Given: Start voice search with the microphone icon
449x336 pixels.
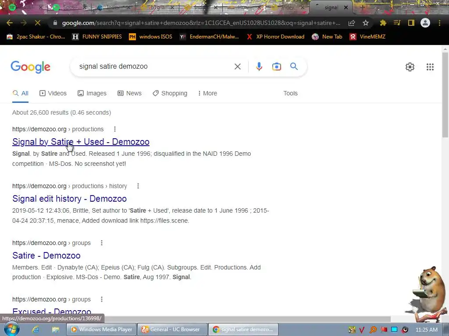Looking at the screenshot, I should (x=259, y=66).
